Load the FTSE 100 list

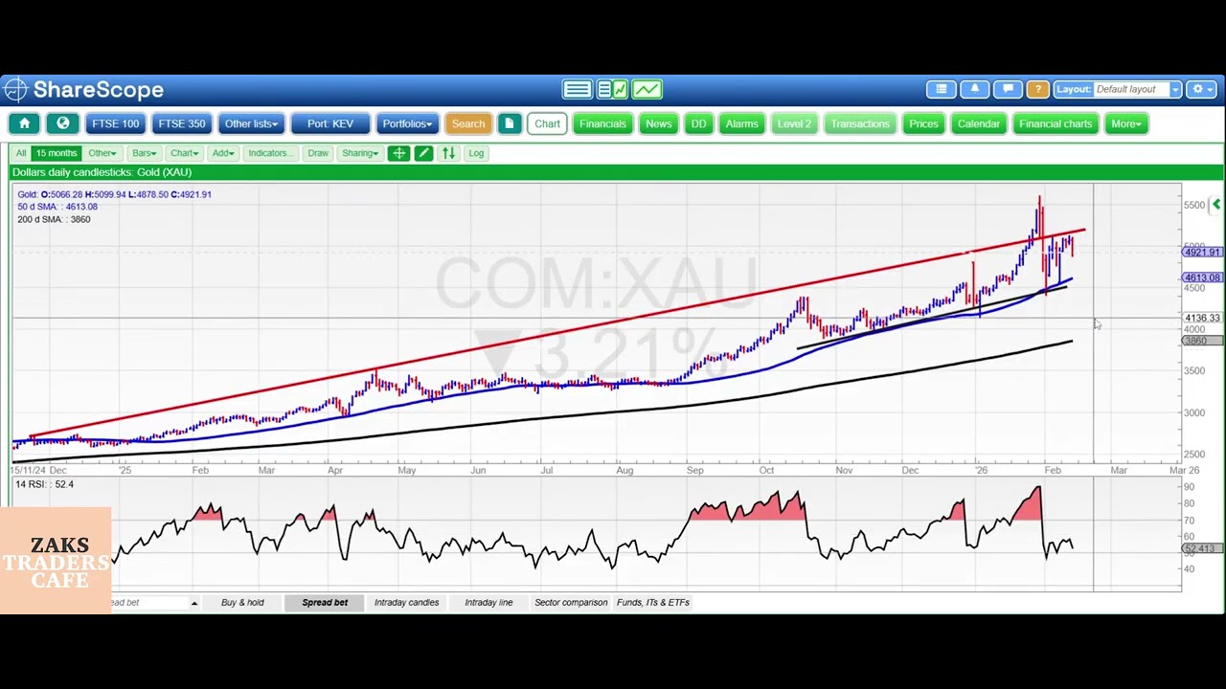coord(116,123)
